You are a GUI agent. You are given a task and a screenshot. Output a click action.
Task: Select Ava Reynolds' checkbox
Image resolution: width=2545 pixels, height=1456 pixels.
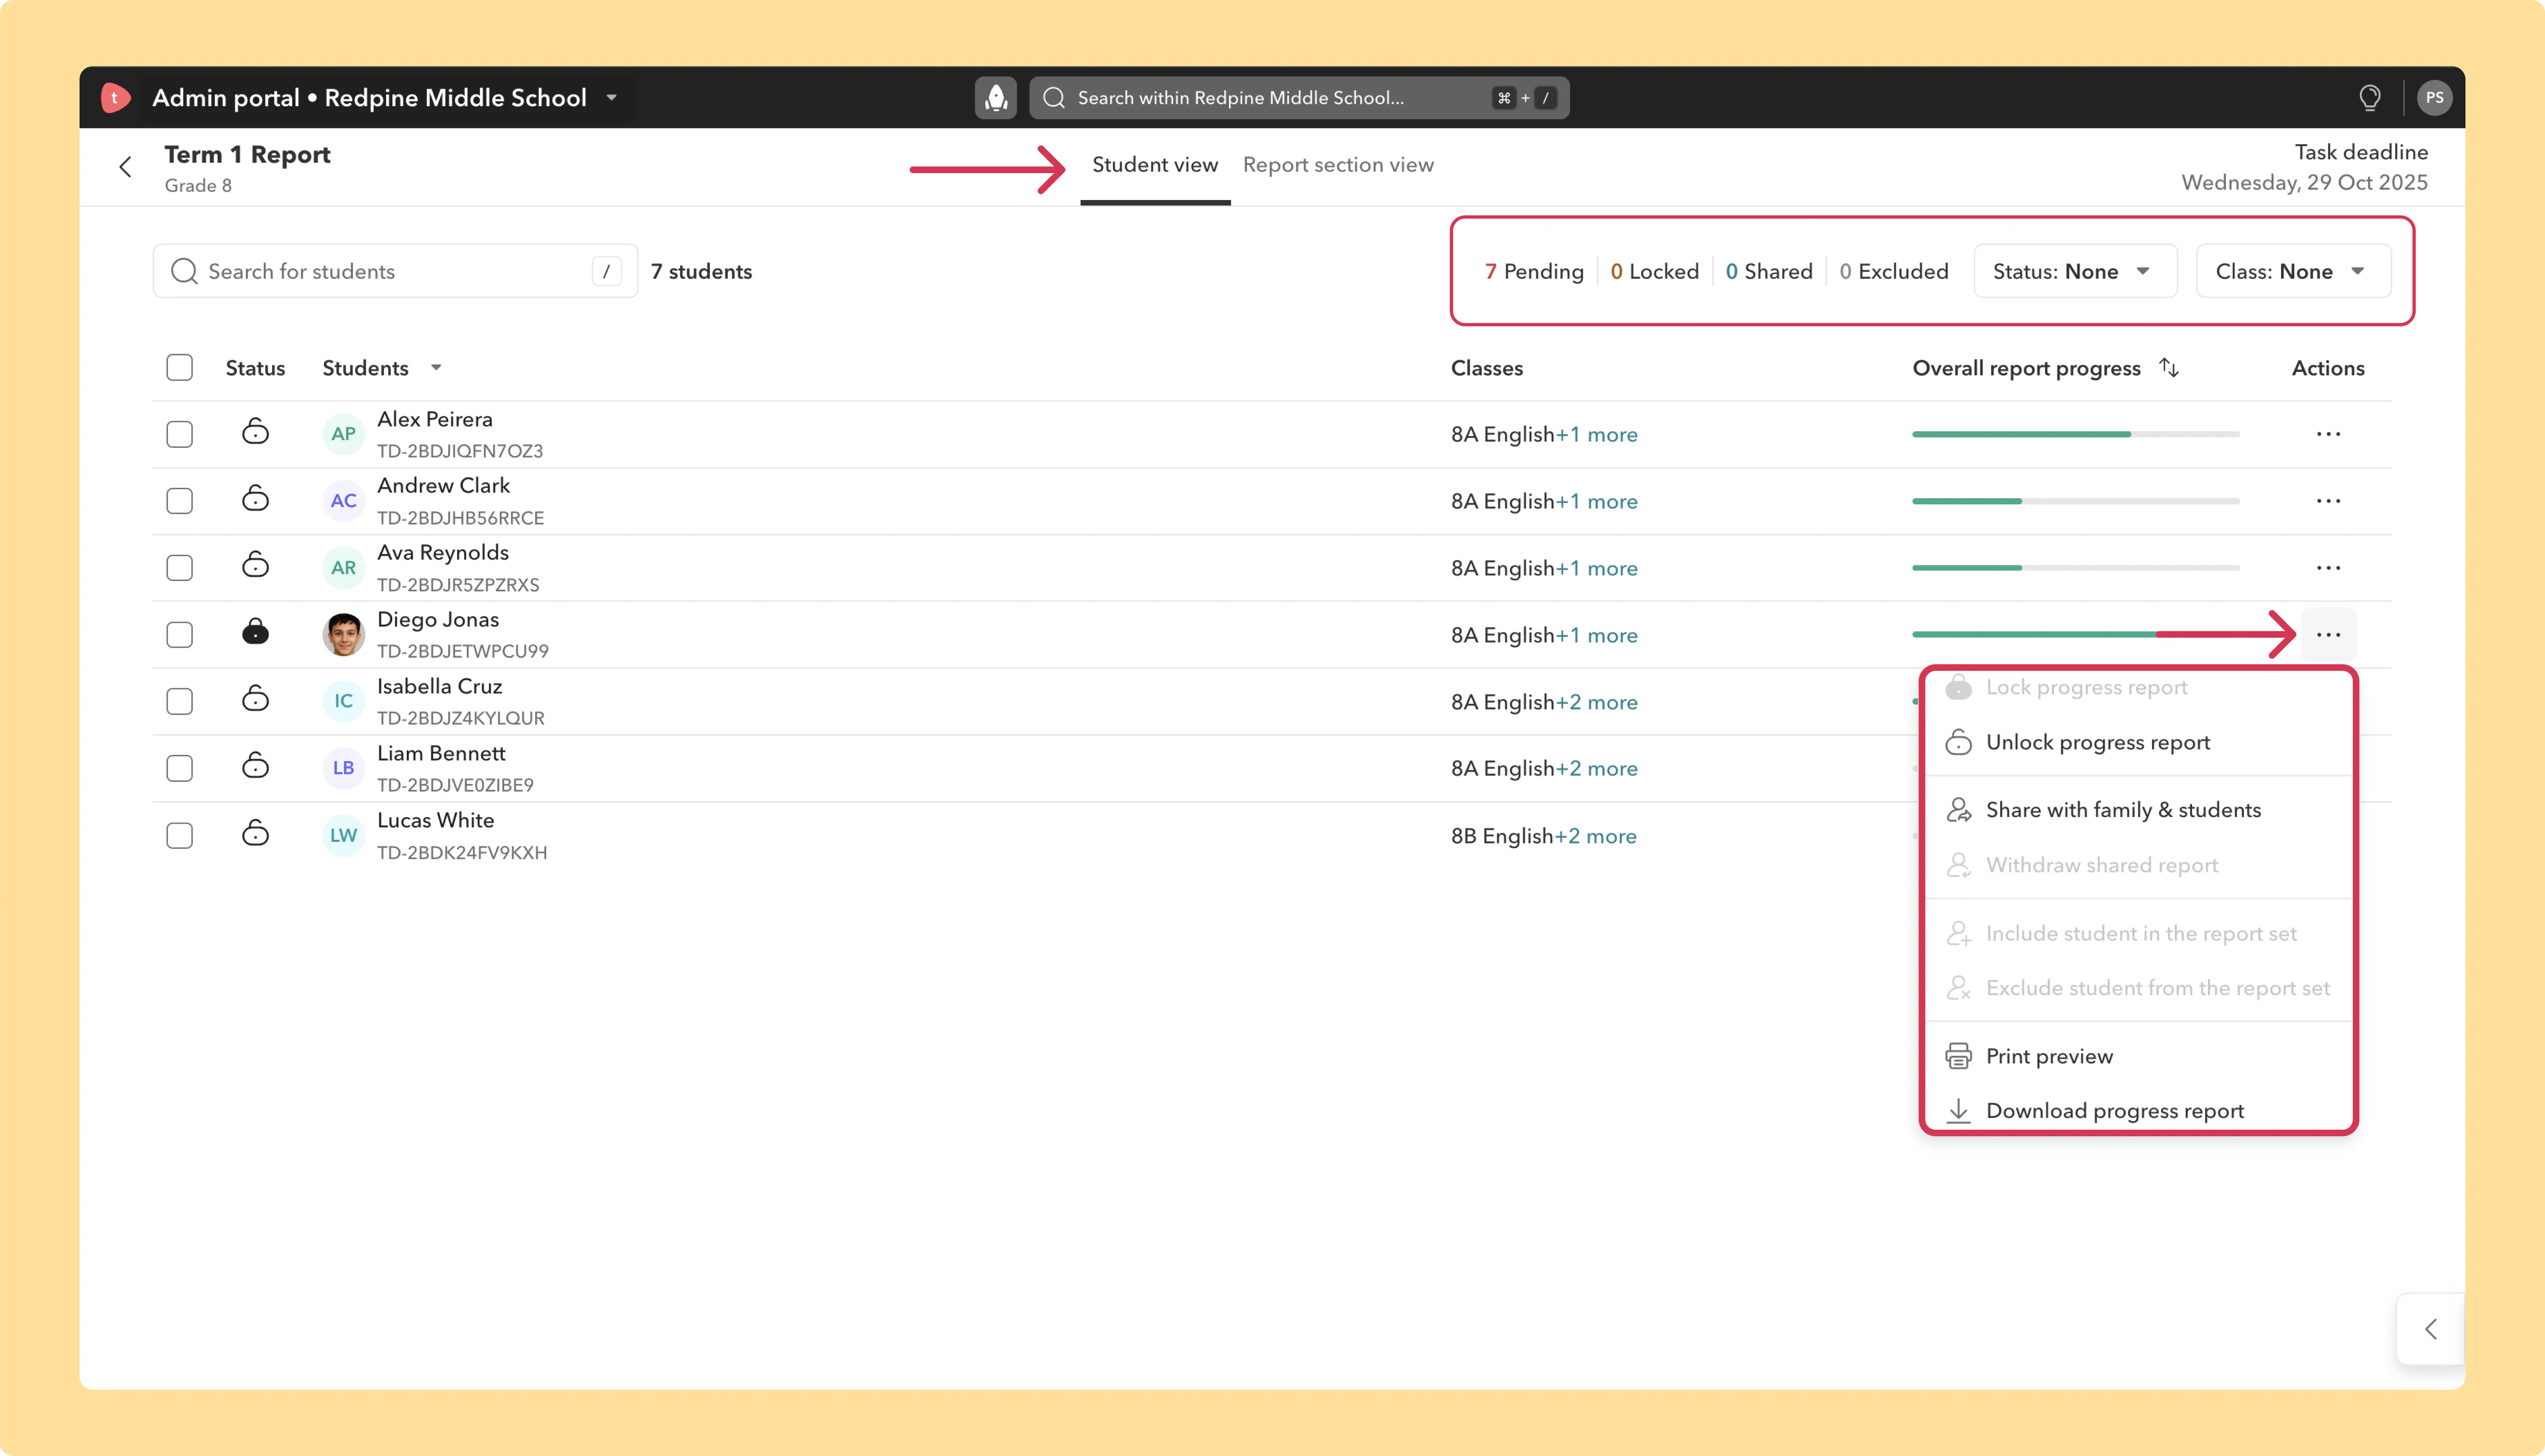(x=180, y=568)
